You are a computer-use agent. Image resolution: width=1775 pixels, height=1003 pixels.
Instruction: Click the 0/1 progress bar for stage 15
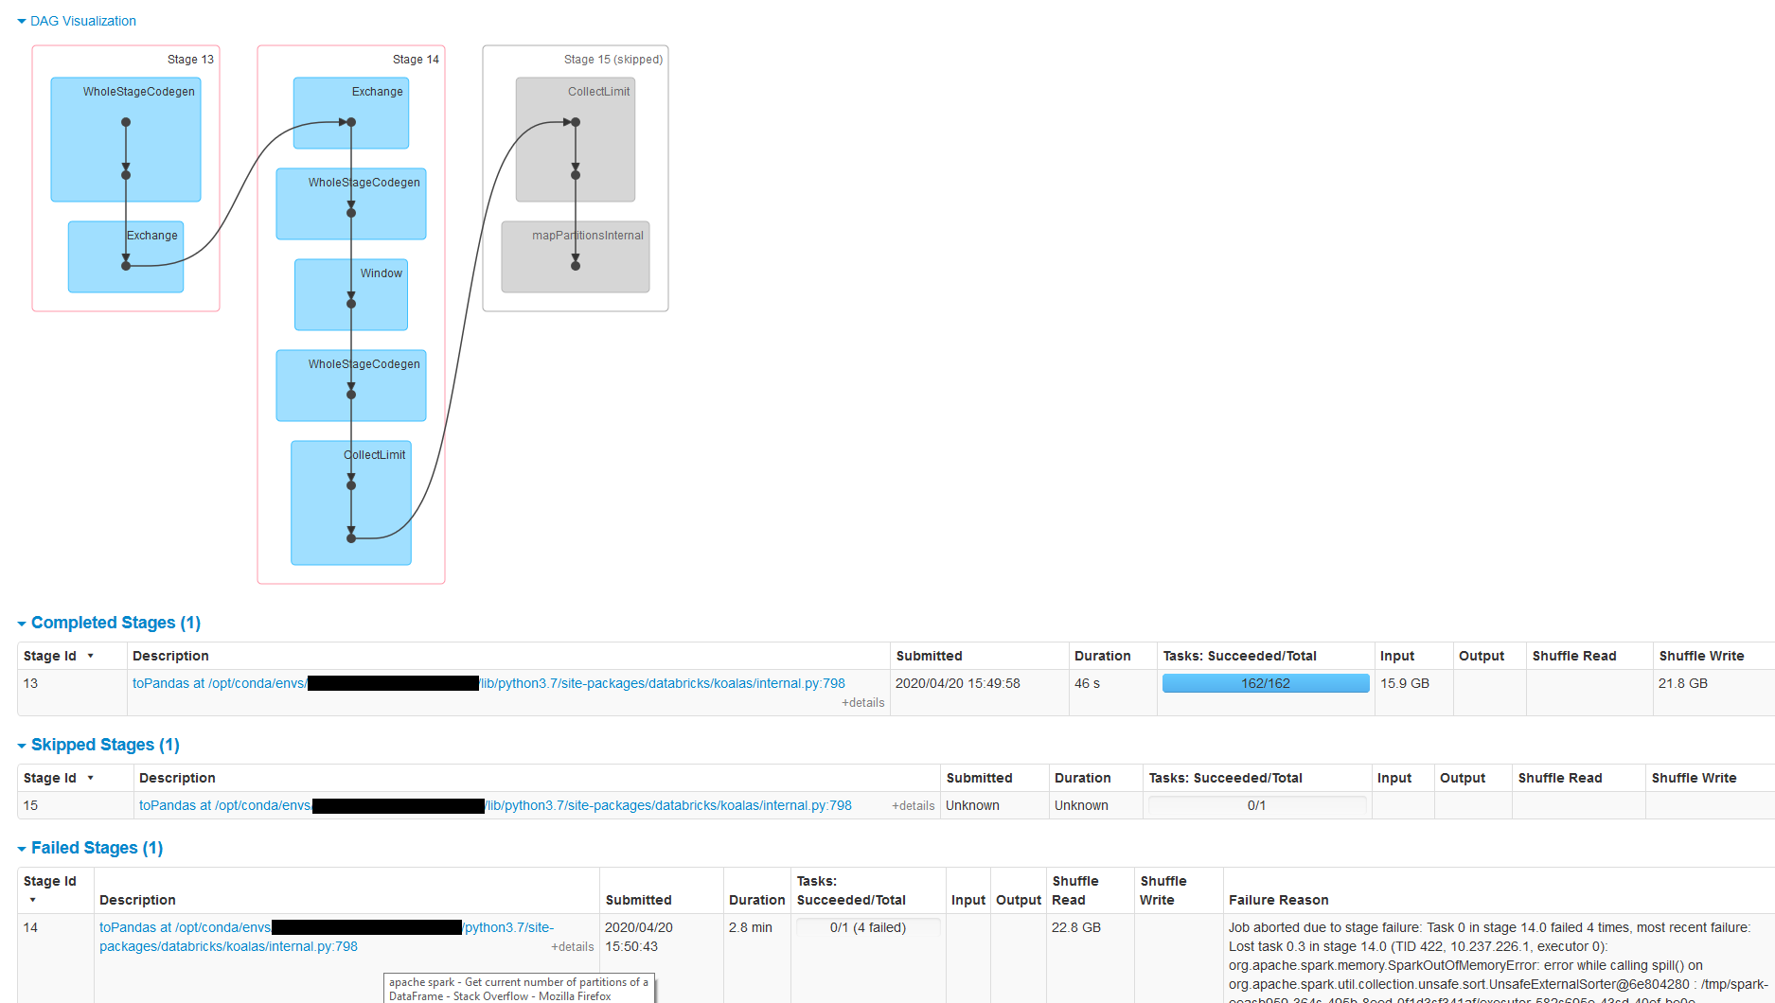click(1256, 805)
